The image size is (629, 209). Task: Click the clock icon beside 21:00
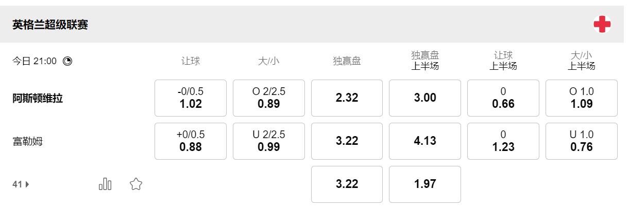tap(67, 61)
